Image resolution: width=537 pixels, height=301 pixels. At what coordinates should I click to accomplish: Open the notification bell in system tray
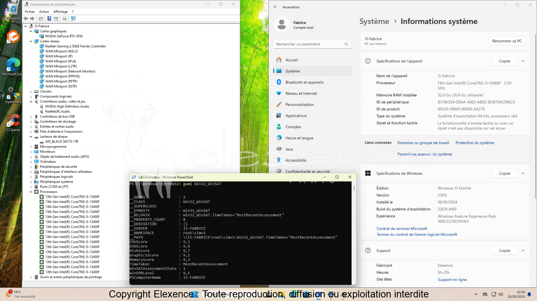[x=529, y=294]
